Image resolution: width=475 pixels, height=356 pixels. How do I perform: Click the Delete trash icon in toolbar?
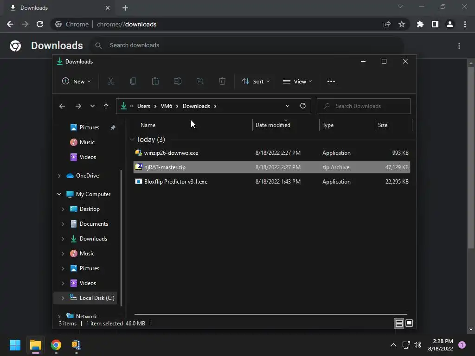coord(222,81)
